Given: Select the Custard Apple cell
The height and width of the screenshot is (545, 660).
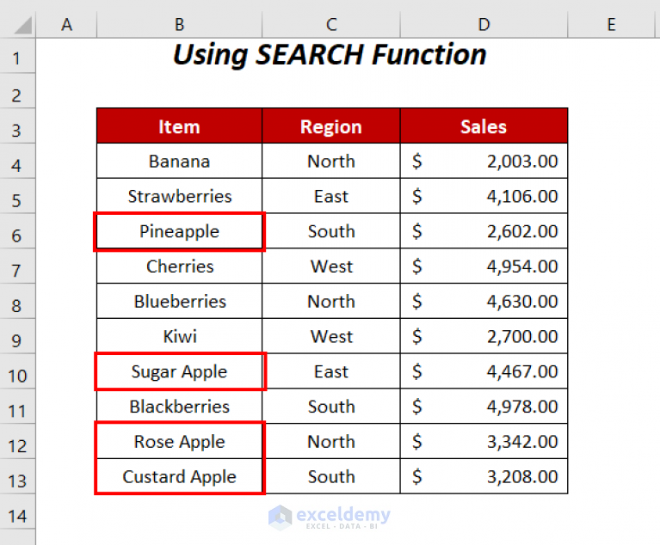Looking at the screenshot, I should 179,477.
